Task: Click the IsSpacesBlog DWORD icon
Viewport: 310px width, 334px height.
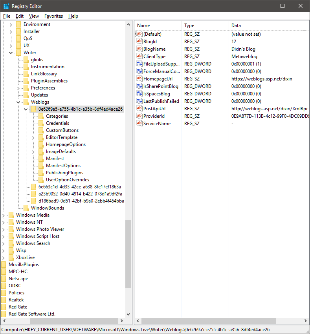Action: [x=139, y=93]
